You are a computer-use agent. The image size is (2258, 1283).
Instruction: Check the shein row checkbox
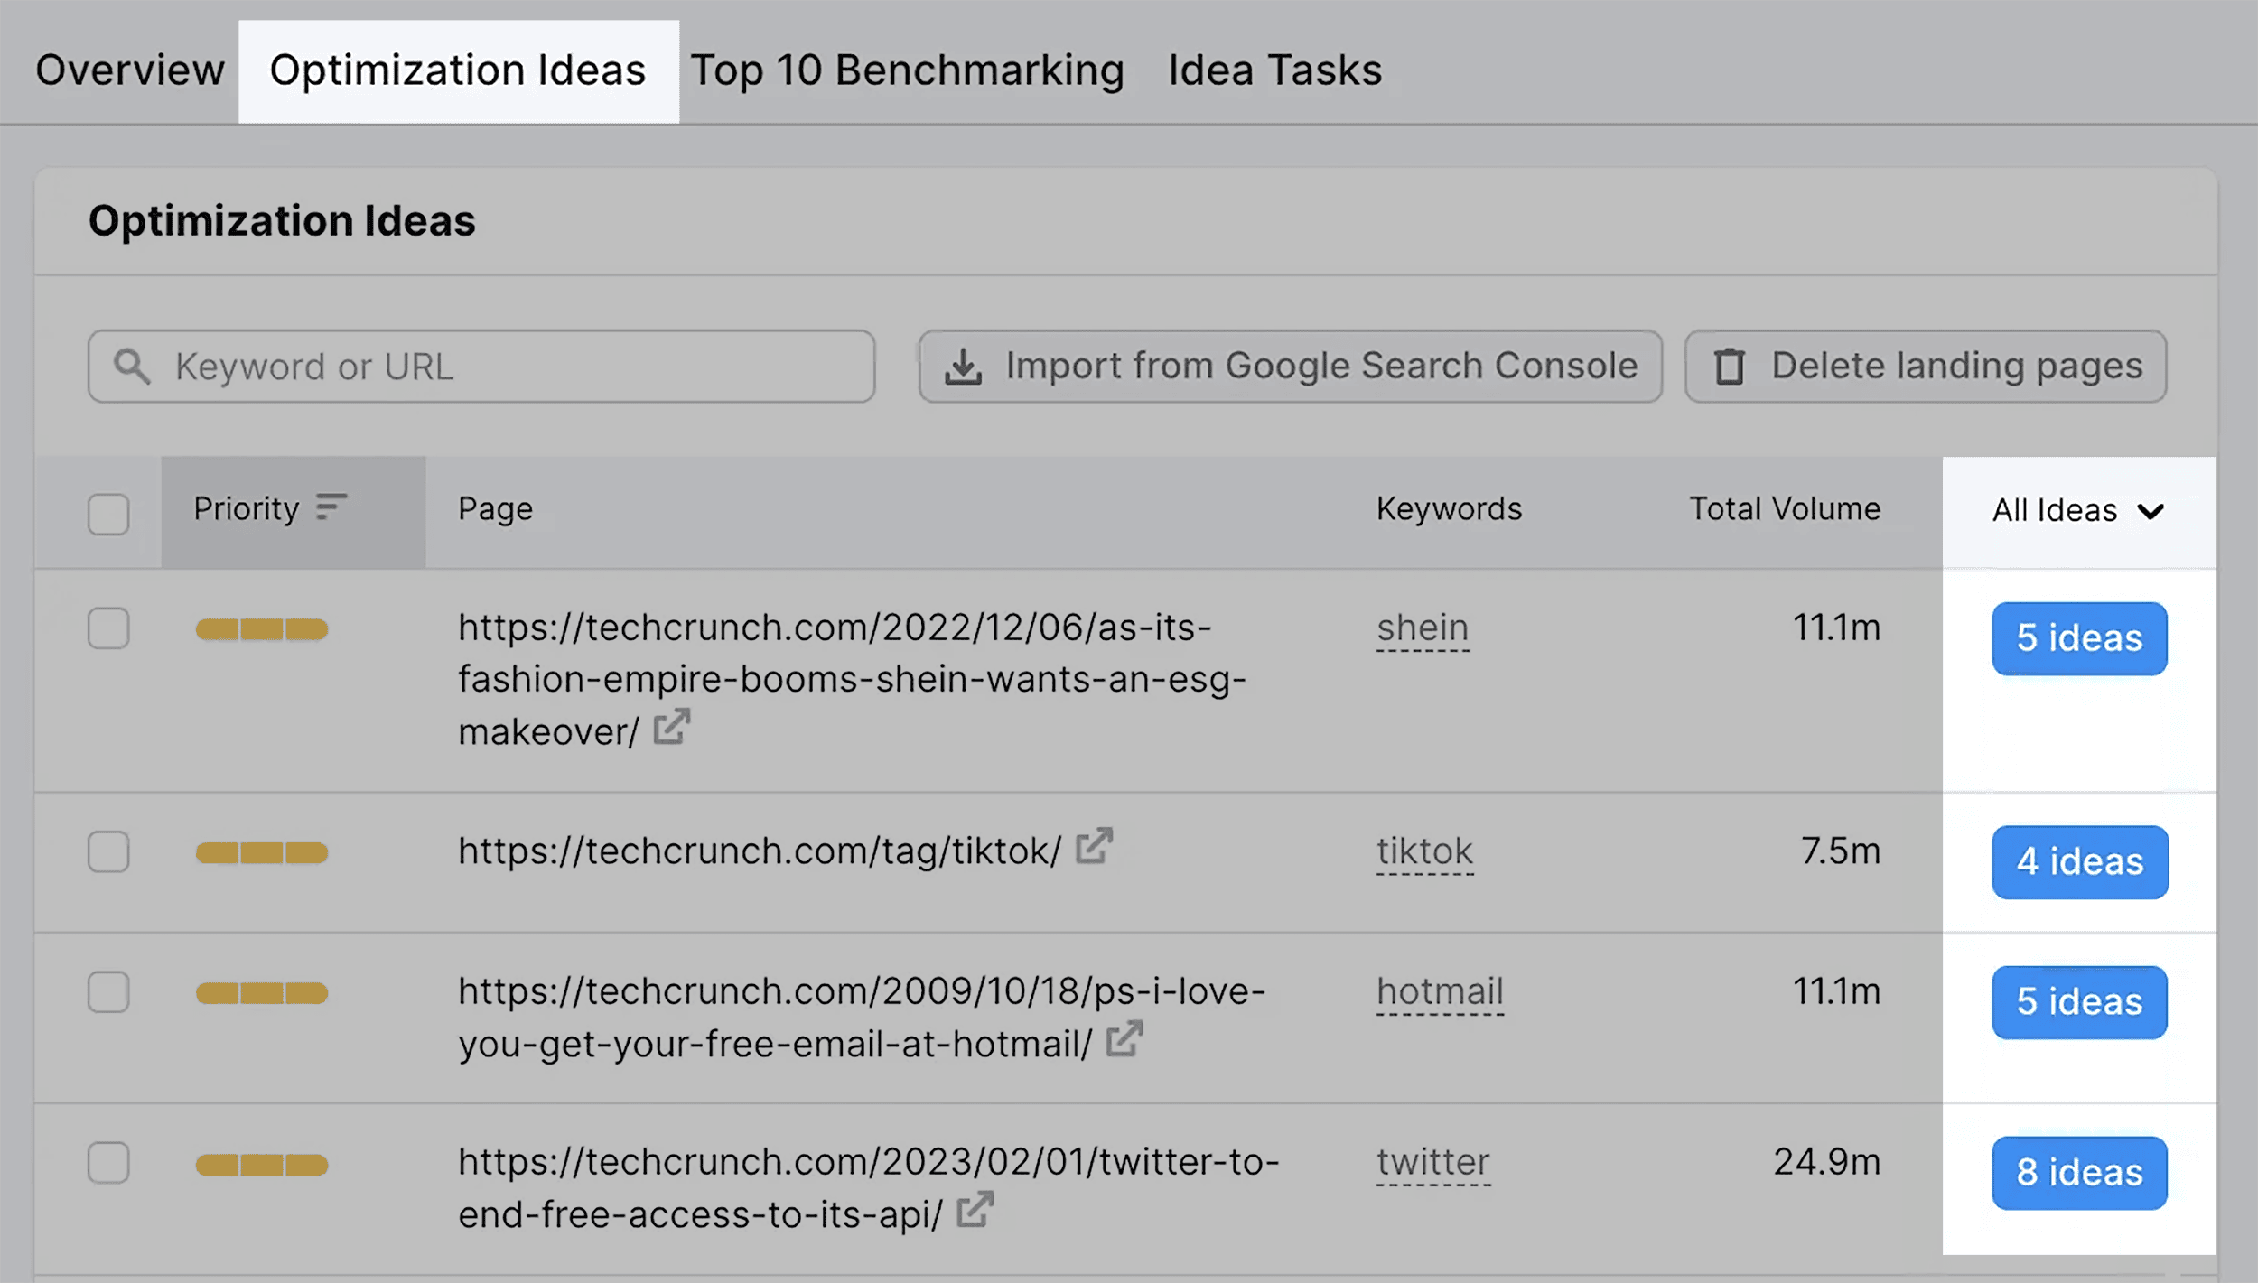click(108, 629)
